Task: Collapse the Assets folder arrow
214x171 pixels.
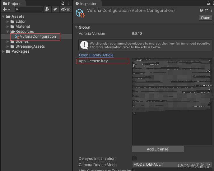Action: pos(3,17)
